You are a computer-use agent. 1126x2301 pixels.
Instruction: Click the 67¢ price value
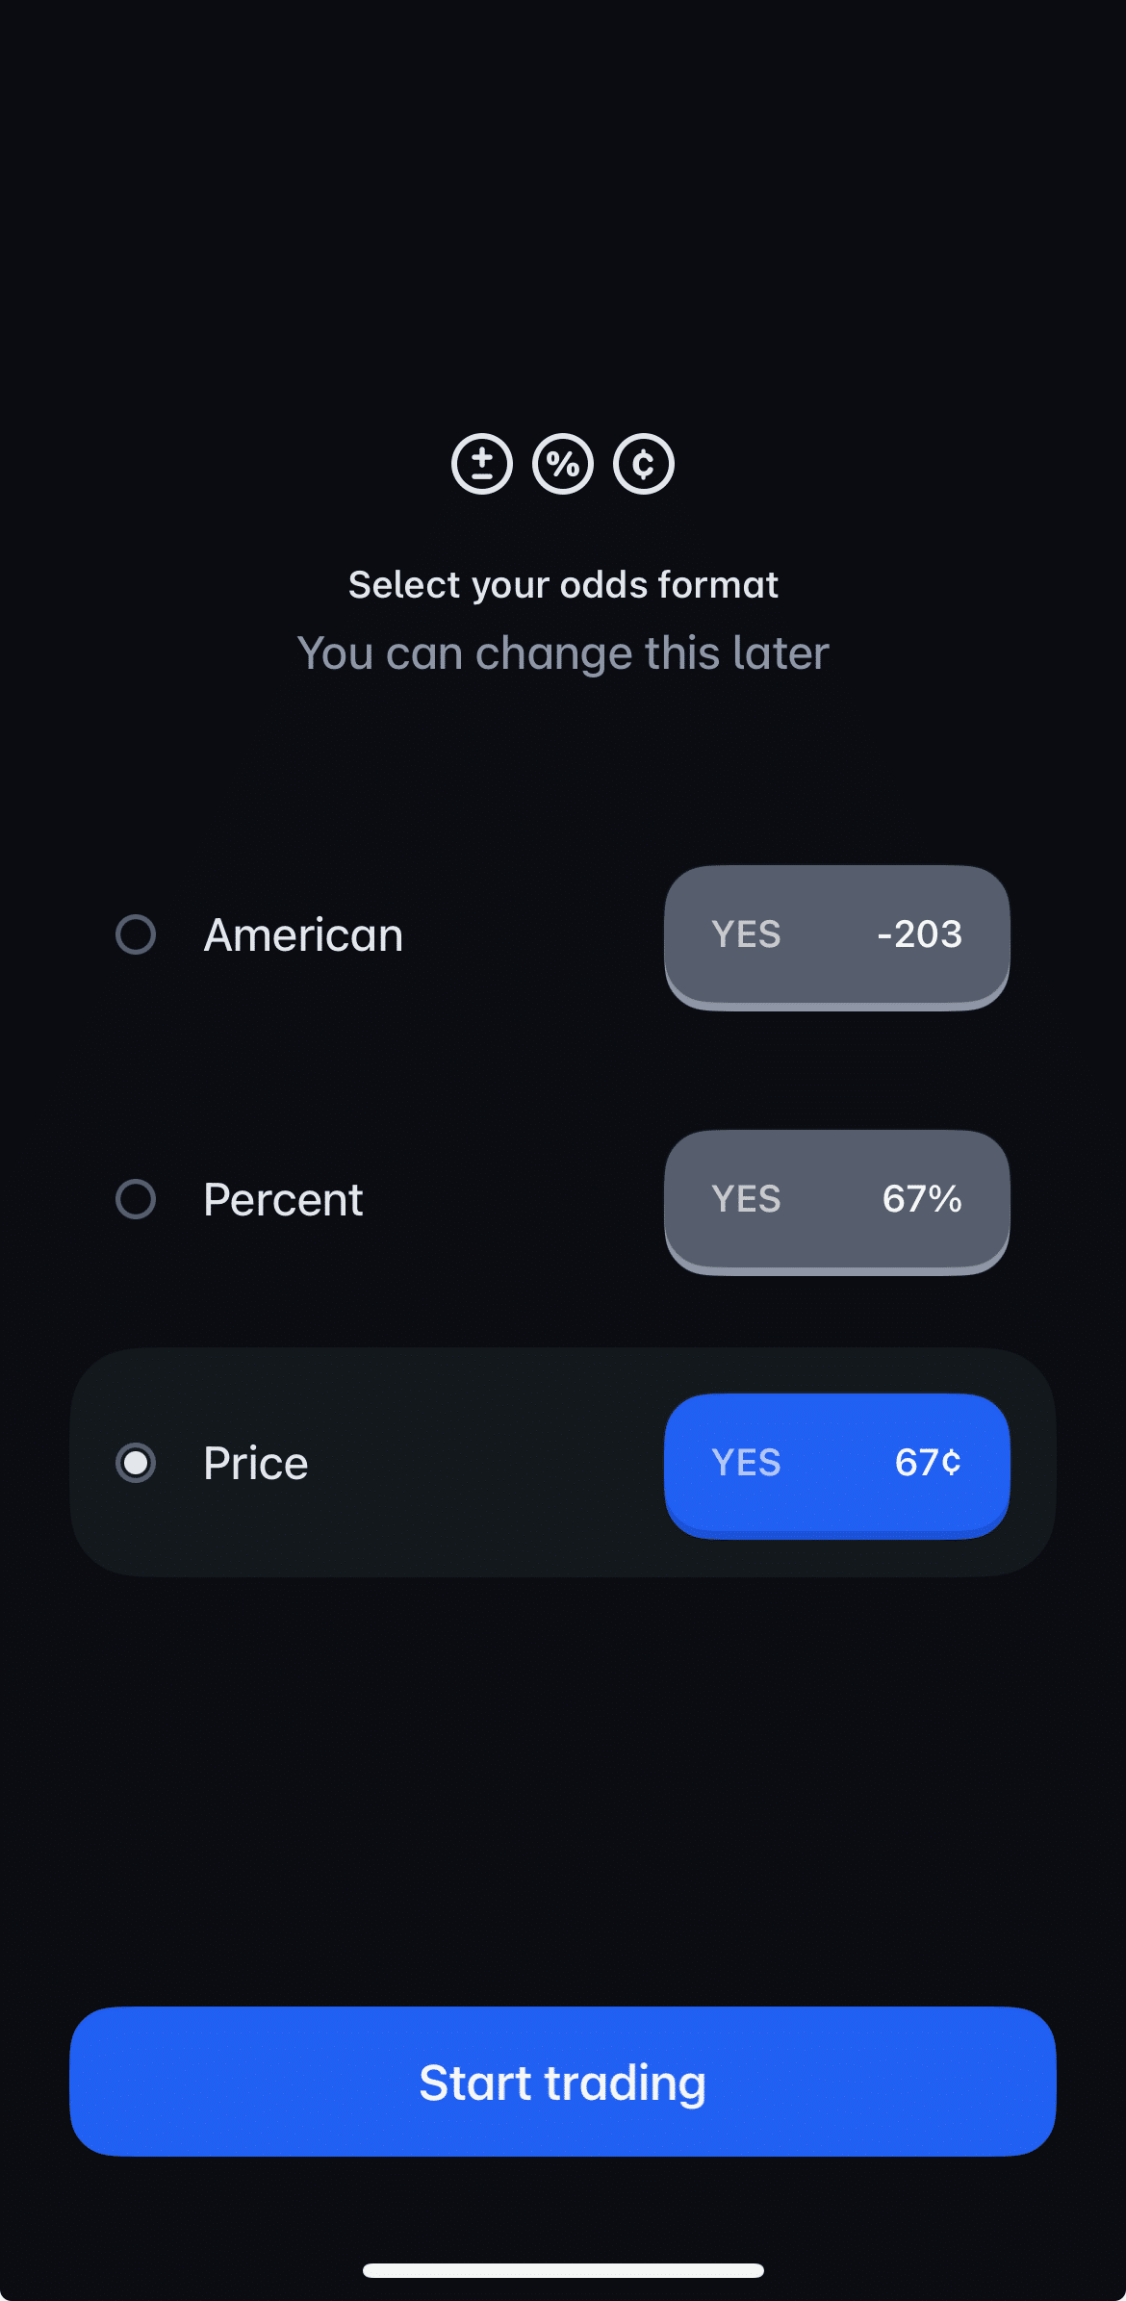pyautogui.click(x=928, y=1463)
